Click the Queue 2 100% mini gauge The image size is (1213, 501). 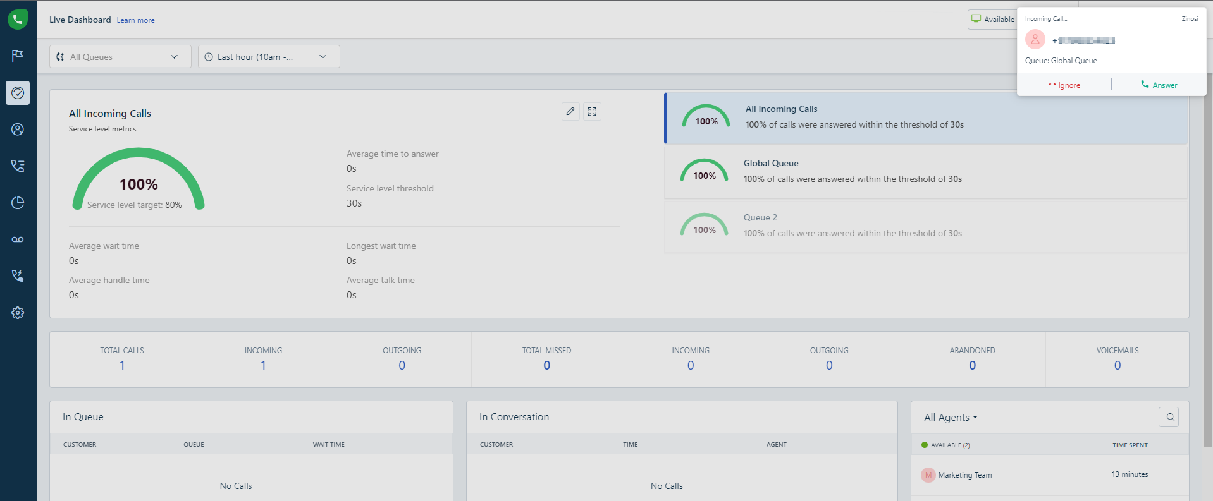[x=705, y=224]
